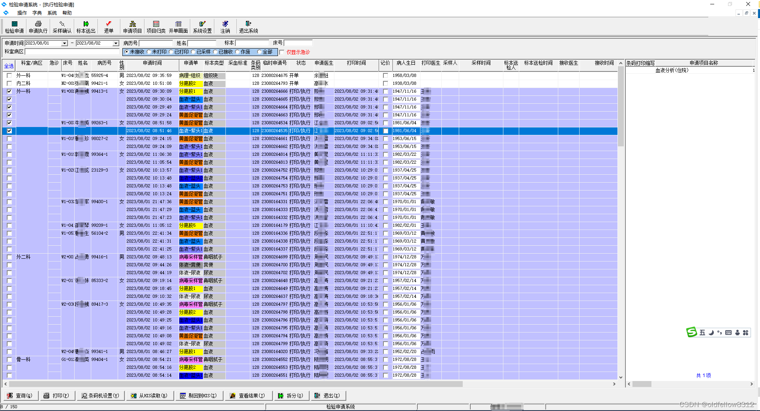Tick the 记价 checkbox in the 组织块 row

tap(385, 76)
